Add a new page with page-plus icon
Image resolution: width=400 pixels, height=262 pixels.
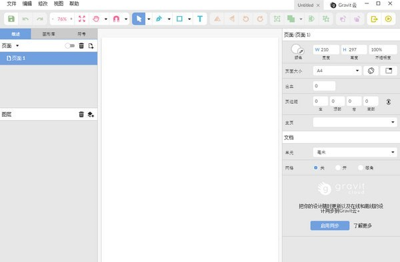pyautogui.click(x=91, y=45)
